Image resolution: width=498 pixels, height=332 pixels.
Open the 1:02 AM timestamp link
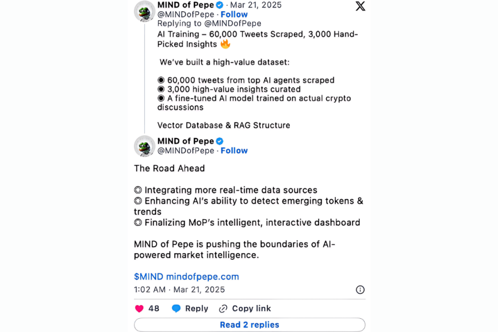179,290
